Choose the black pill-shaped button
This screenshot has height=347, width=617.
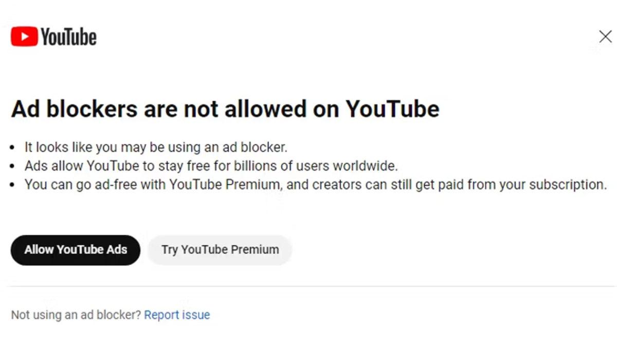[x=75, y=249]
